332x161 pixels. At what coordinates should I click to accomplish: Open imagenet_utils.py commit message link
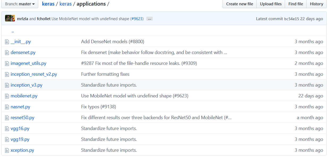(139, 63)
